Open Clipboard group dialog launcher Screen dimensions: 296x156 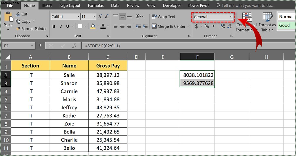click(x=47, y=36)
